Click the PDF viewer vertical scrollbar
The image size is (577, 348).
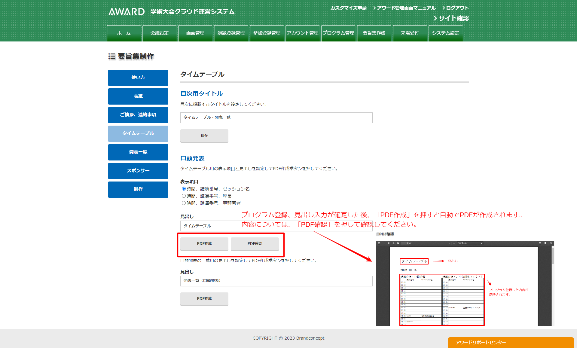click(x=553, y=255)
